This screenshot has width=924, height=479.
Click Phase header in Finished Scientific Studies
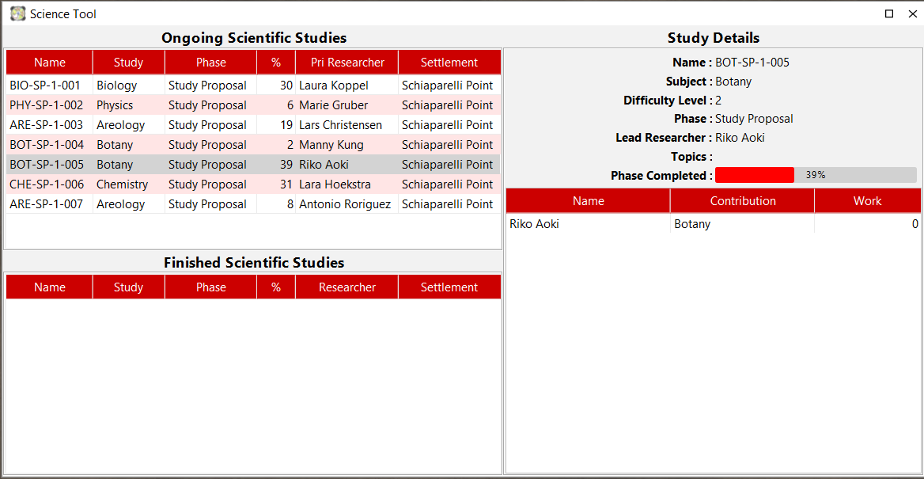(x=211, y=287)
